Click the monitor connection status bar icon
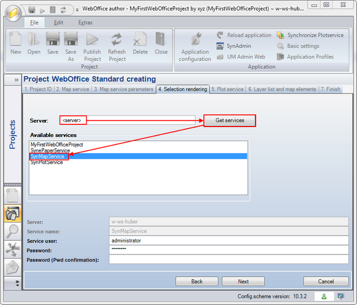 341,297
